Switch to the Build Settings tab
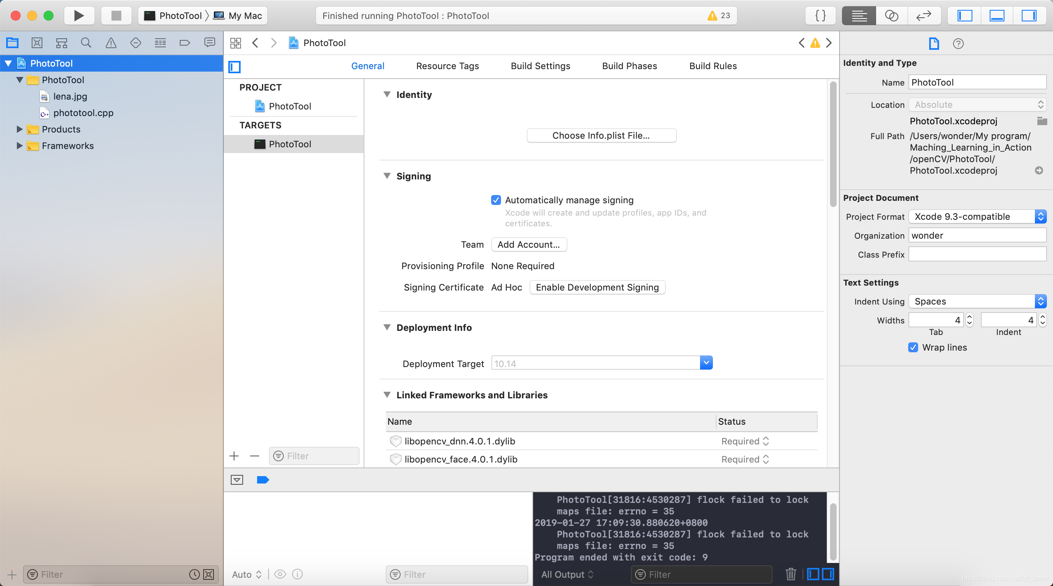 540,66
